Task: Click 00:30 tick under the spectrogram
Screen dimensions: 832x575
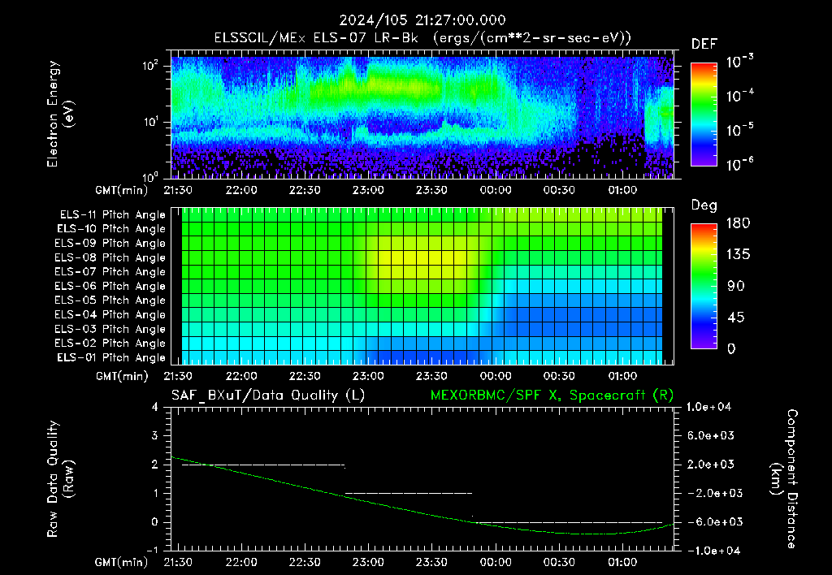Action: (x=559, y=190)
